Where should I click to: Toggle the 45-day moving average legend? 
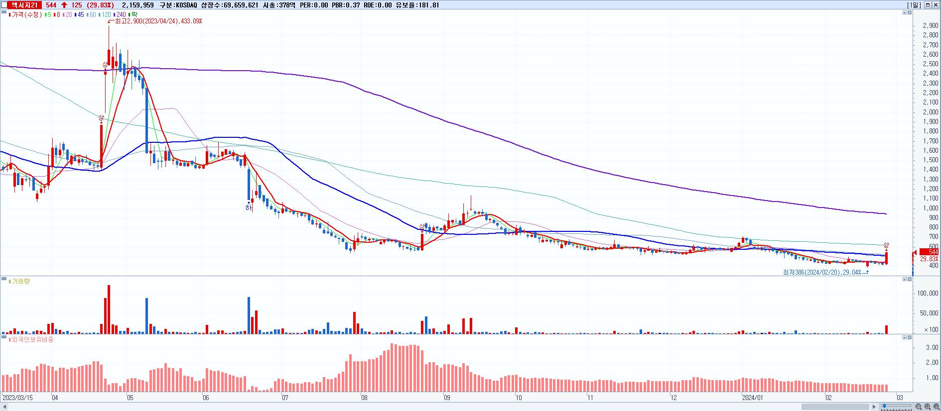coord(79,15)
